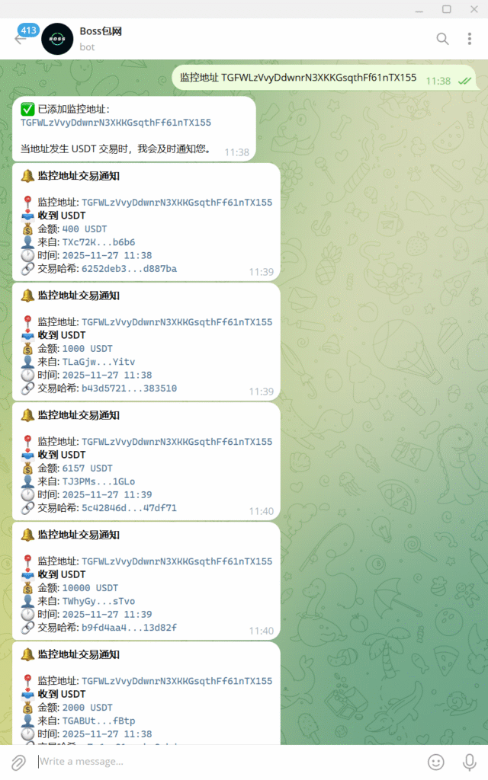488x780 pixels.
Task: Open transaction hash b9fd4aa4...13d82f
Action: click(129, 628)
